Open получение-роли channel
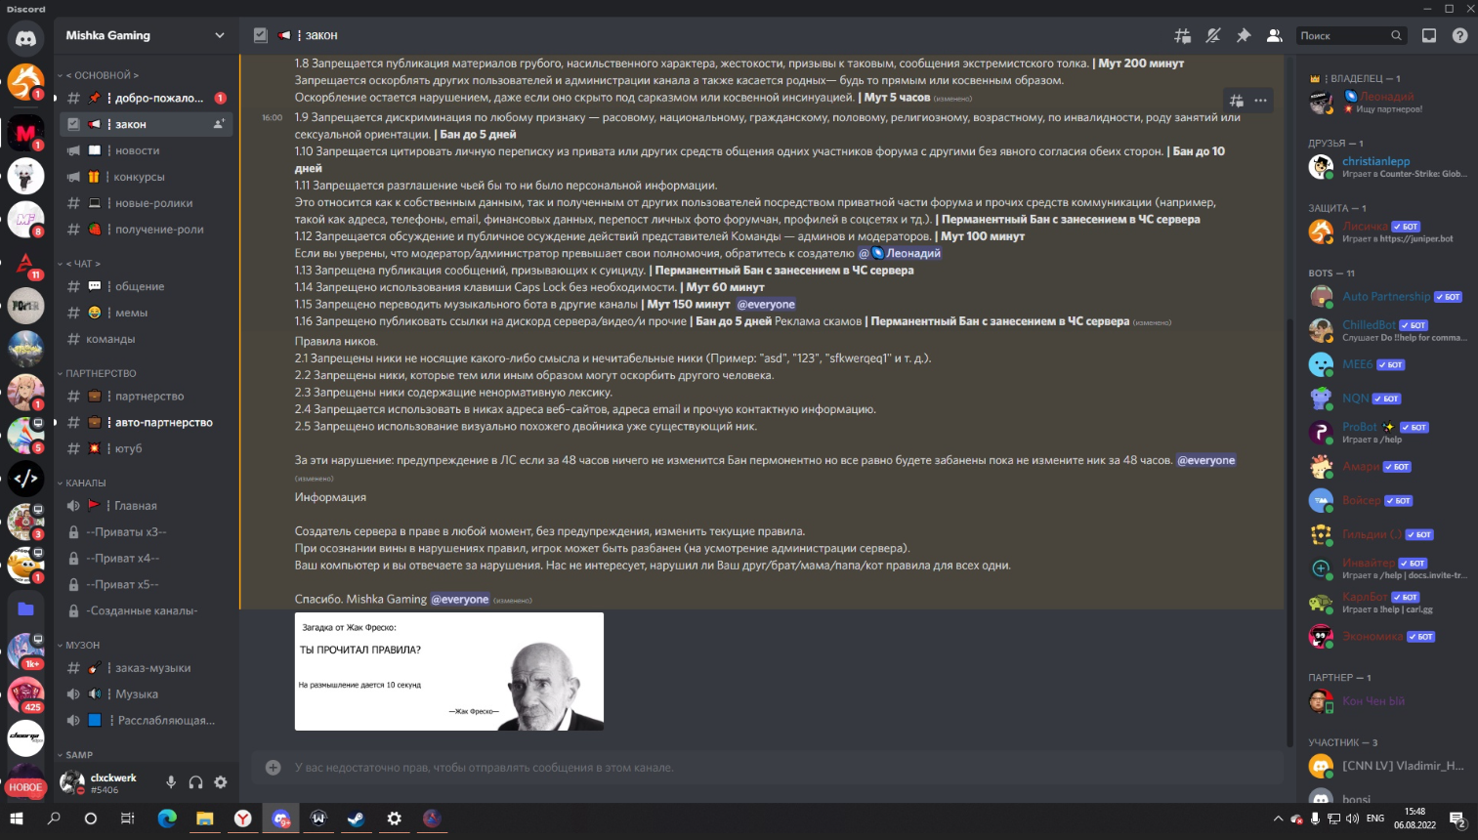 pos(147,230)
